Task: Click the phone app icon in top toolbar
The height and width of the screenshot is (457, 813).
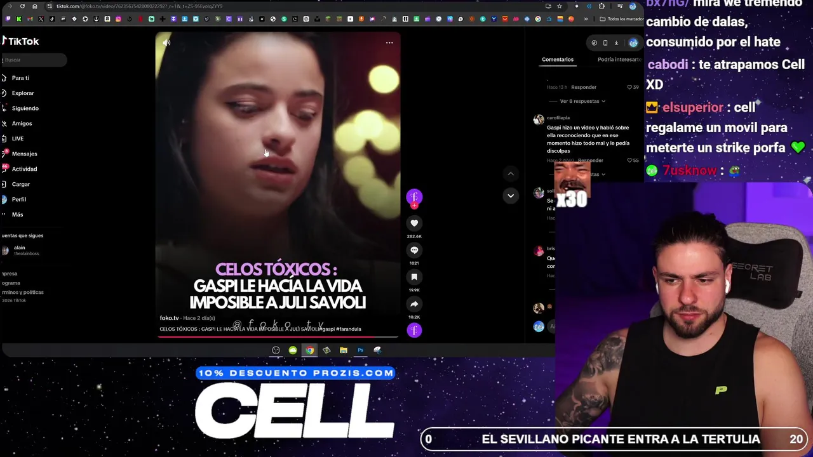Action: point(605,43)
